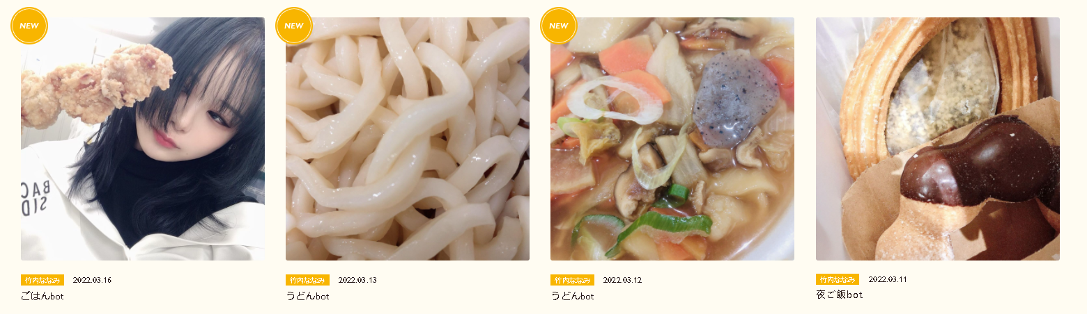This screenshot has height=314, width=1087.
Task: Open the churro and chocolate pastry thumbnail
Action: pos(938,139)
